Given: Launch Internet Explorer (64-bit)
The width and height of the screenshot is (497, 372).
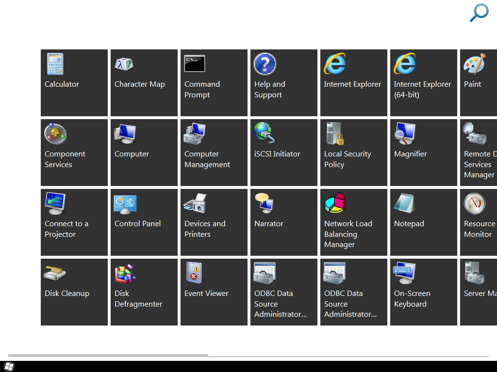Looking at the screenshot, I should 424,83.
